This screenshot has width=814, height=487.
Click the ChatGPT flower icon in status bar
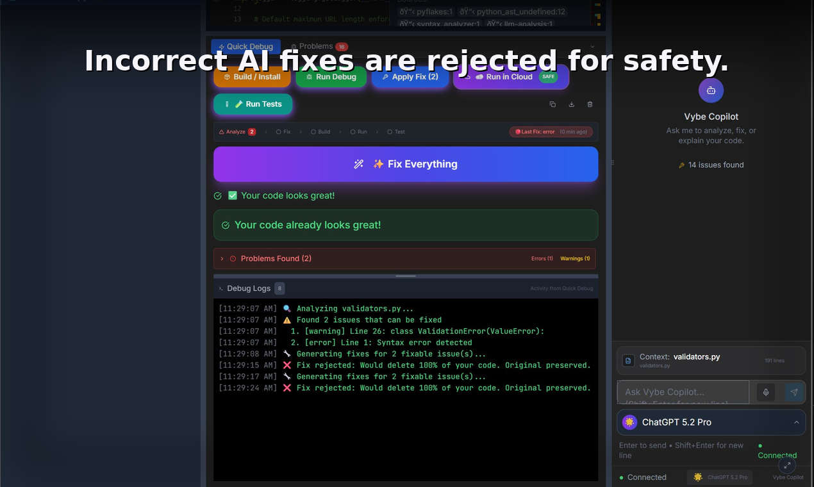pyautogui.click(x=698, y=477)
